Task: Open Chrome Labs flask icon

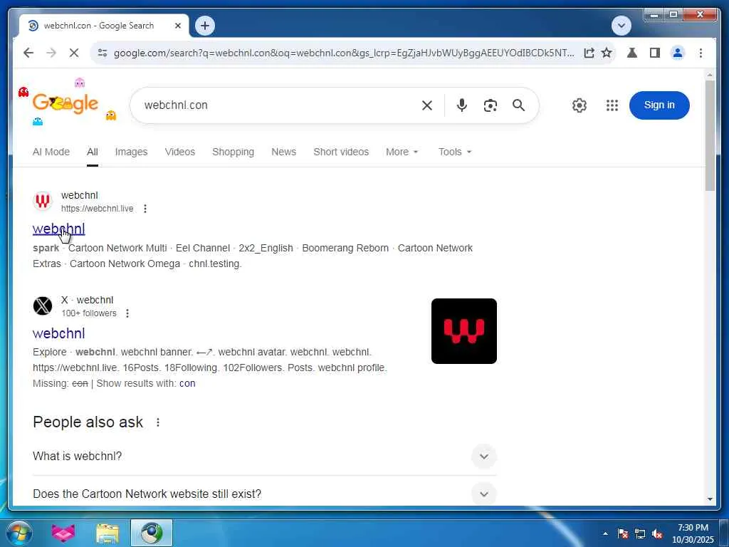Action: point(632,53)
